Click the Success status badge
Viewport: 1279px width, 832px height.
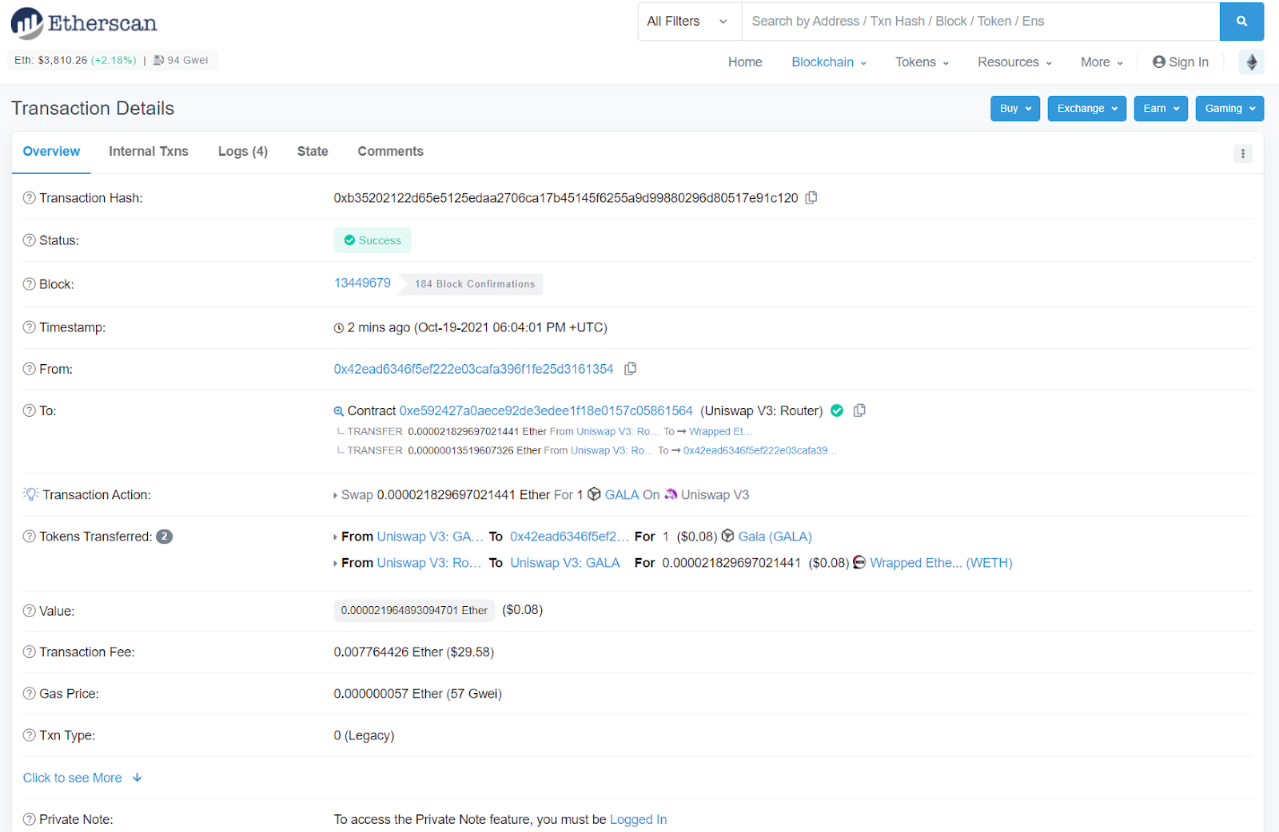[x=373, y=240]
